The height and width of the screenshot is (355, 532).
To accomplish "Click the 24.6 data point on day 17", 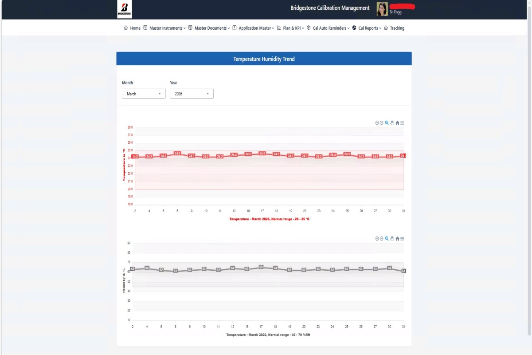I will [x=262, y=154].
